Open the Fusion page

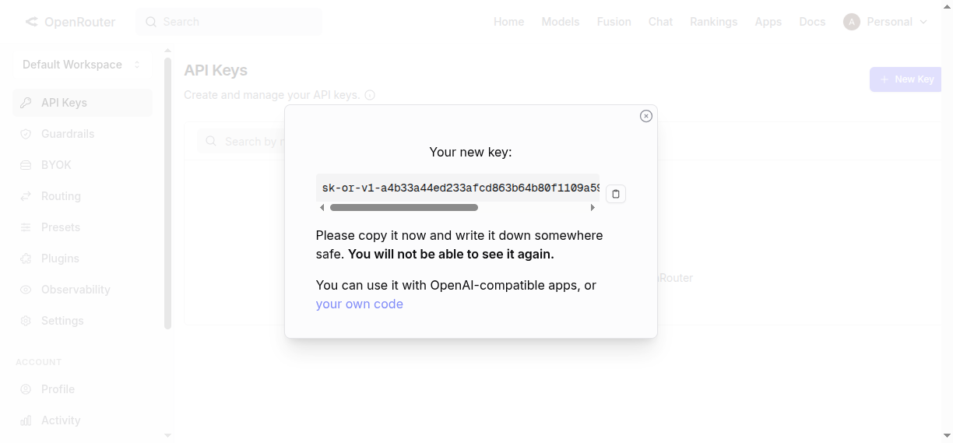pos(614,22)
